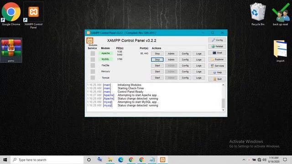Stop the Apache module
Image resolution: width=292 pixels, height=164 pixels.
[157, 54]
